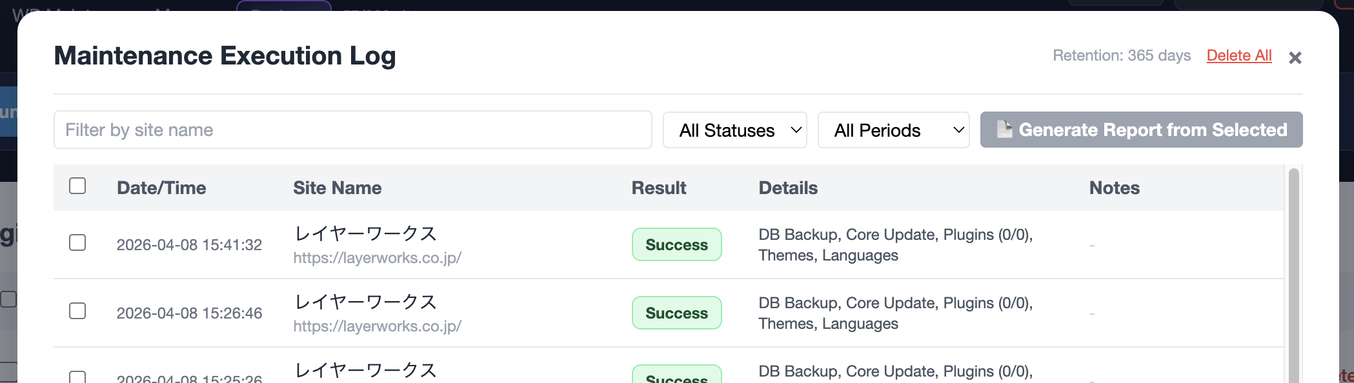Click Generate Report from Selected

(x=1141, y=130)
